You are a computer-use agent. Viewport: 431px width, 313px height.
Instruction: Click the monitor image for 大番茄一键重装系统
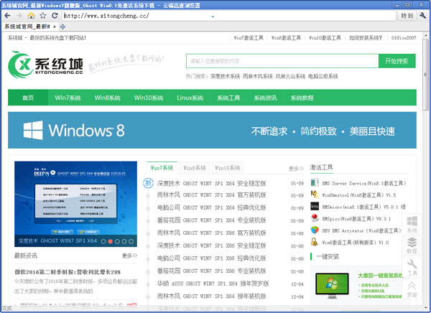(332, 285)
